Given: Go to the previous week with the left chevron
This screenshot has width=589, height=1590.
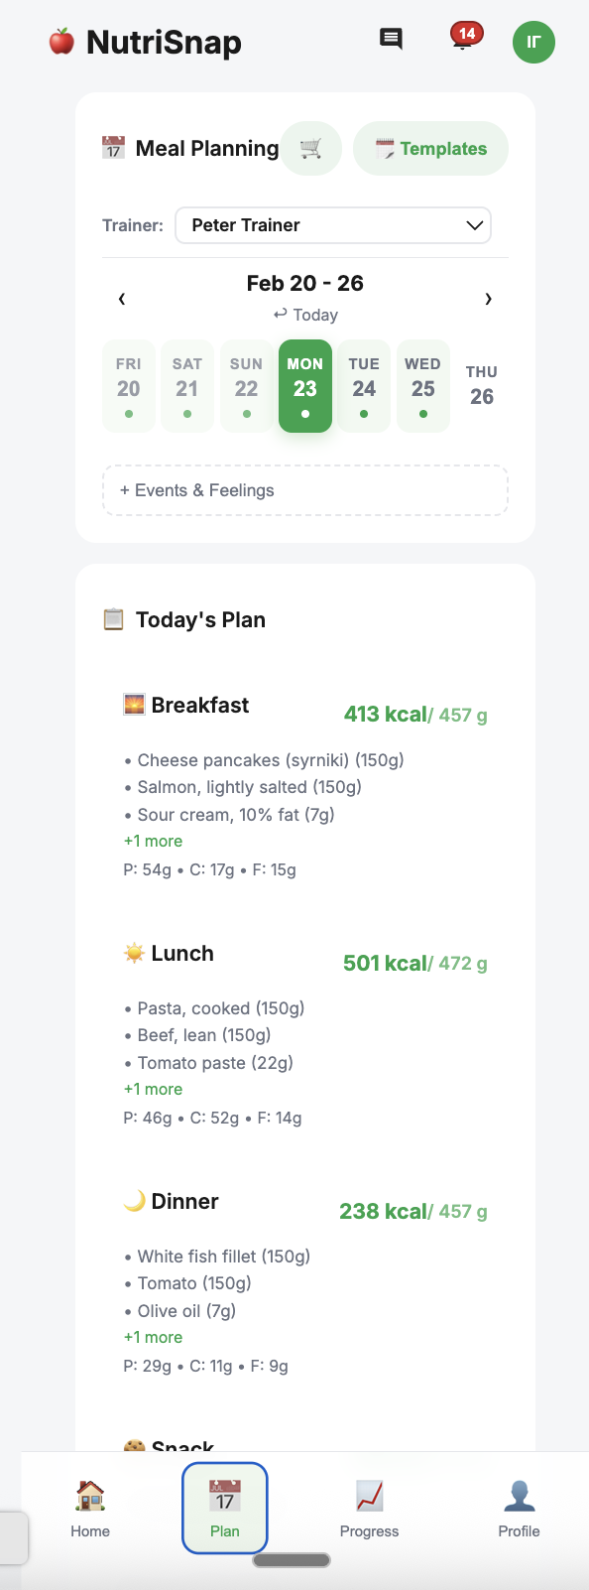Looking at the screenshot, I should coord(122,298).
